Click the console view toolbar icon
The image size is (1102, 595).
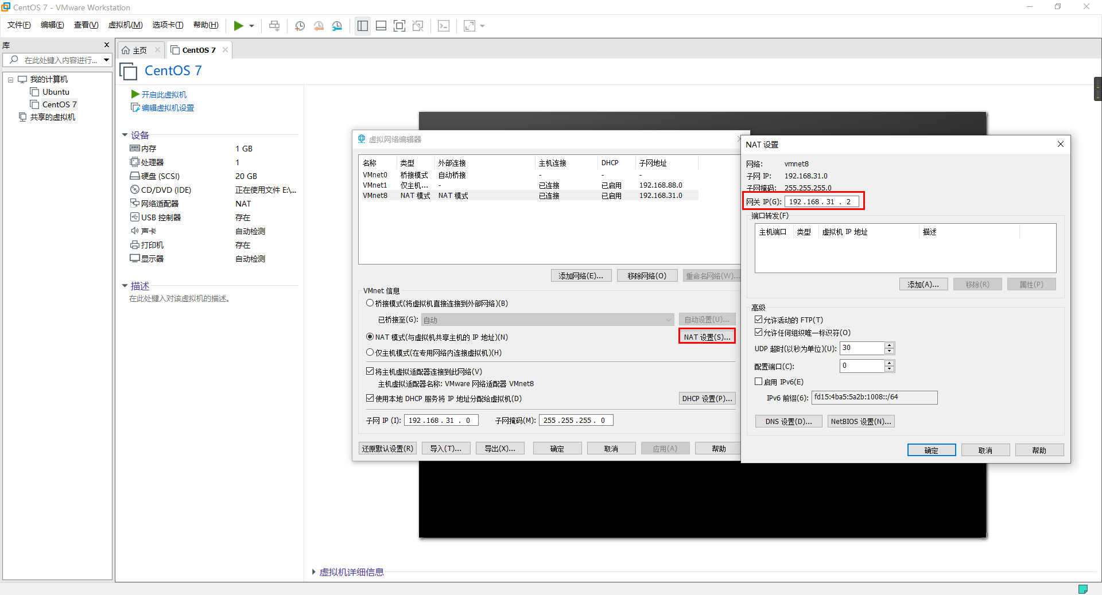pos(444,26)
